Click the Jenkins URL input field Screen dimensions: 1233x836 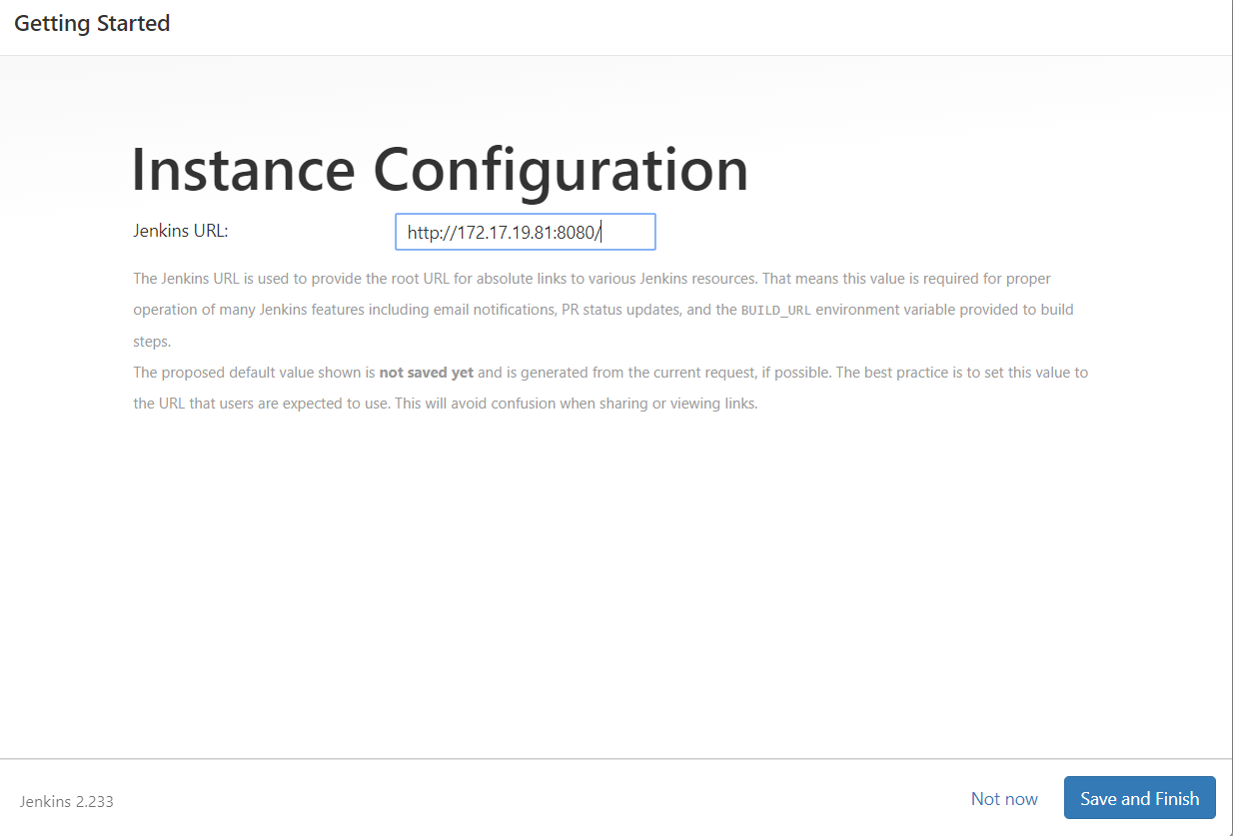point(526,232)
